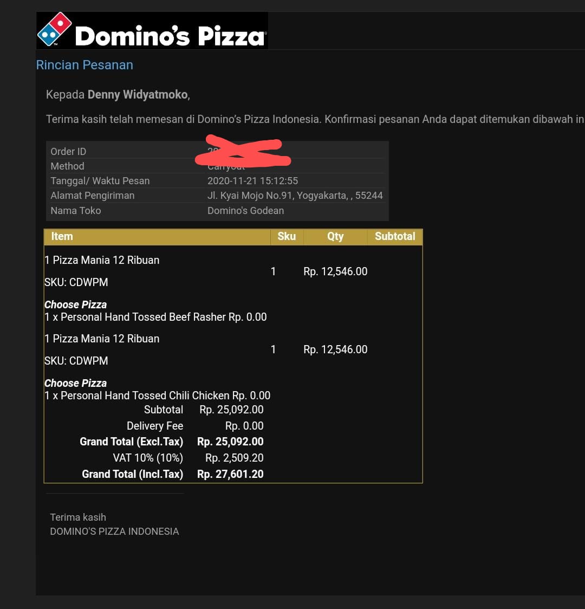Viewport: 585px width, 609px height.
Task: Click the 'Delivery Fee' label
Action: [x=155, y=426]
